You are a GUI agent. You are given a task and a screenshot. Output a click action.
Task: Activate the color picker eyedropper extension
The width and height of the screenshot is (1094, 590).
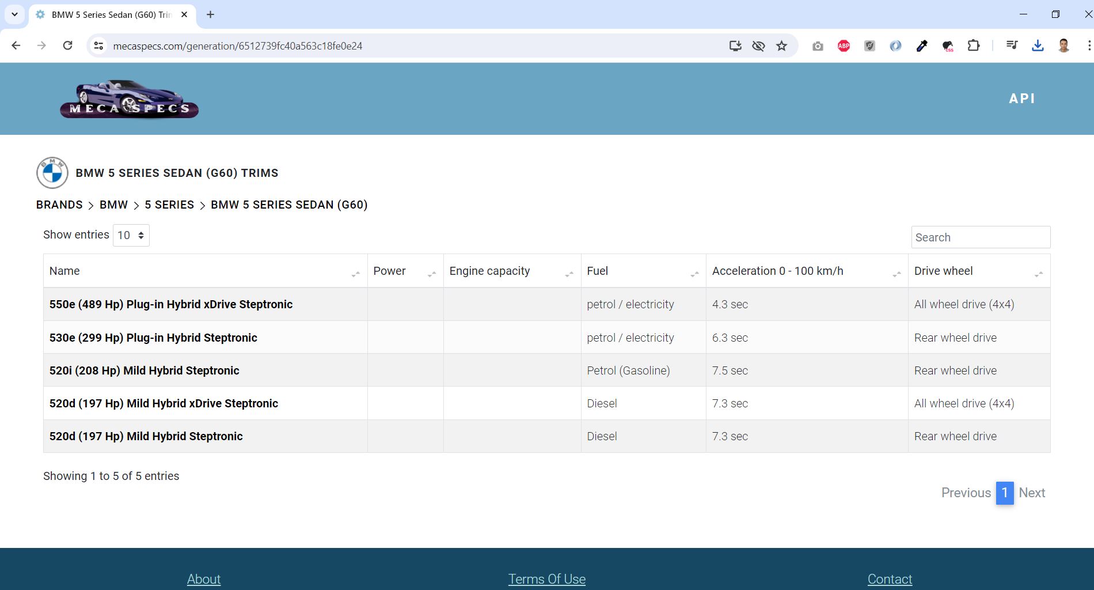(922, 46)
